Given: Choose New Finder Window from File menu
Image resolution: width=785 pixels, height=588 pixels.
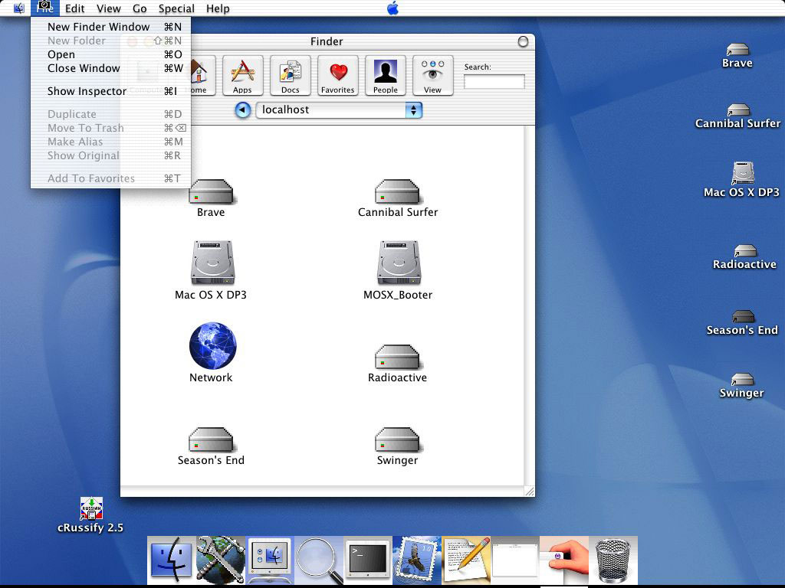Looking at the screenshot, I should (110, 27).
